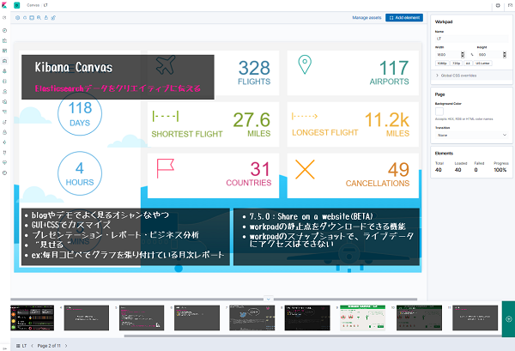Apply the A4 size preset
This screenshot has width=515, height=351.
coord(468,64)
